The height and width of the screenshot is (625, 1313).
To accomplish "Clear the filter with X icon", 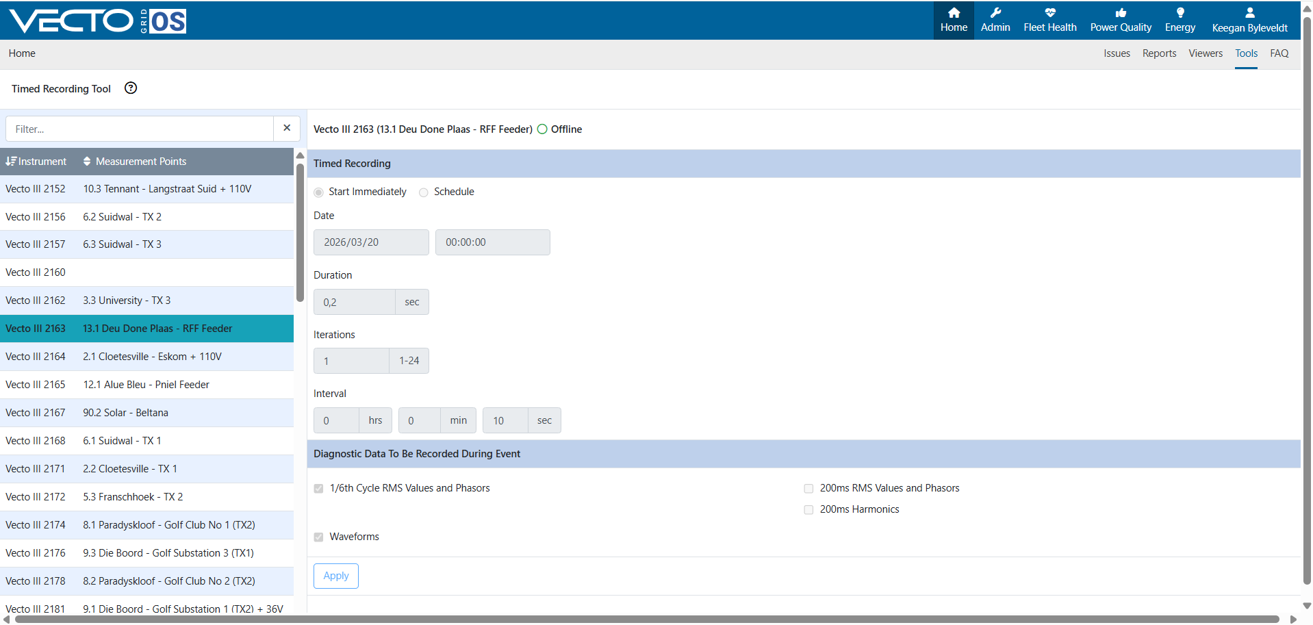I will tap(287, 128).
